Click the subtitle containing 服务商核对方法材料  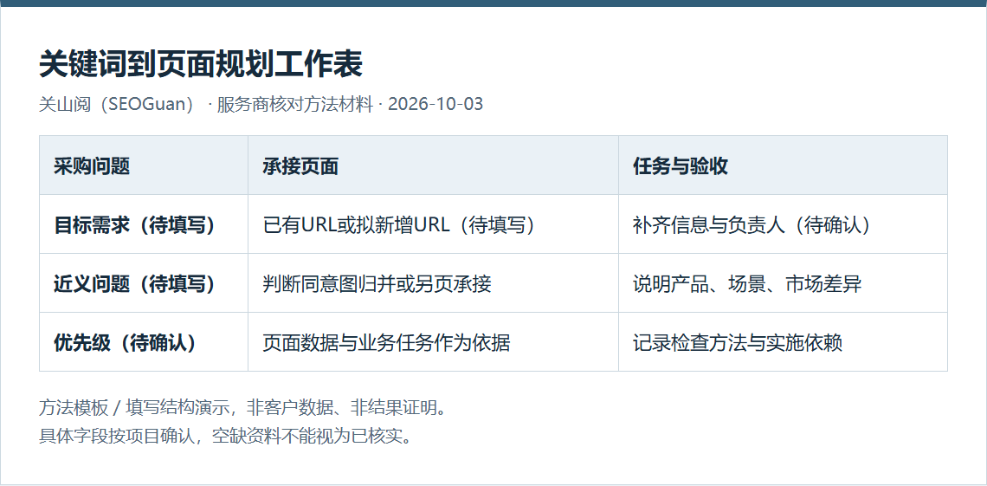coord(261,104)
